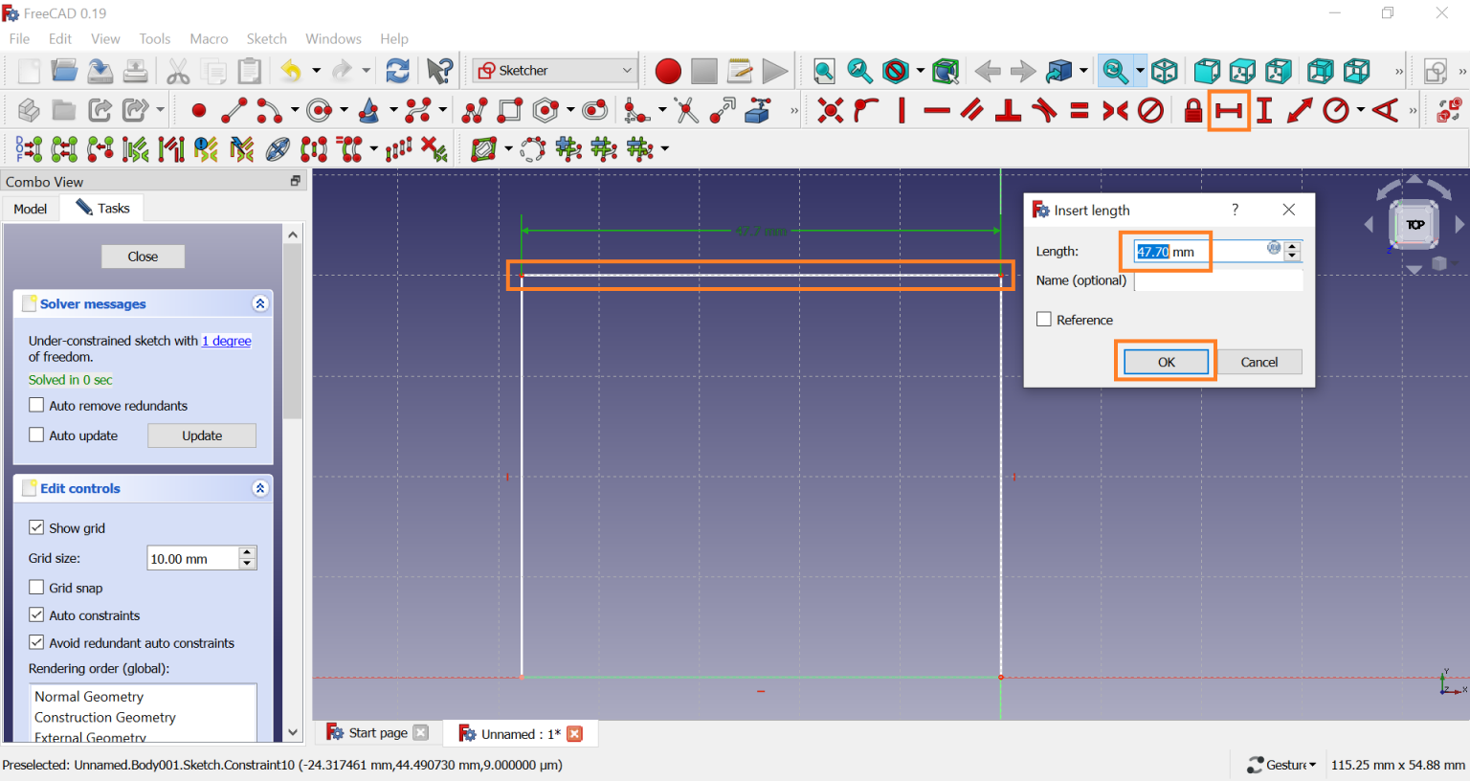Image resolution: width=1470 pixels, height=781 pixels.
Task: Click the fit all view icon
Action: 824,71
